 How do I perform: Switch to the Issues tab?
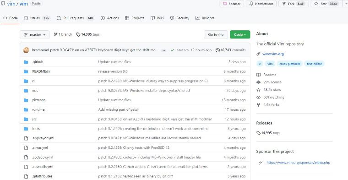37,18
